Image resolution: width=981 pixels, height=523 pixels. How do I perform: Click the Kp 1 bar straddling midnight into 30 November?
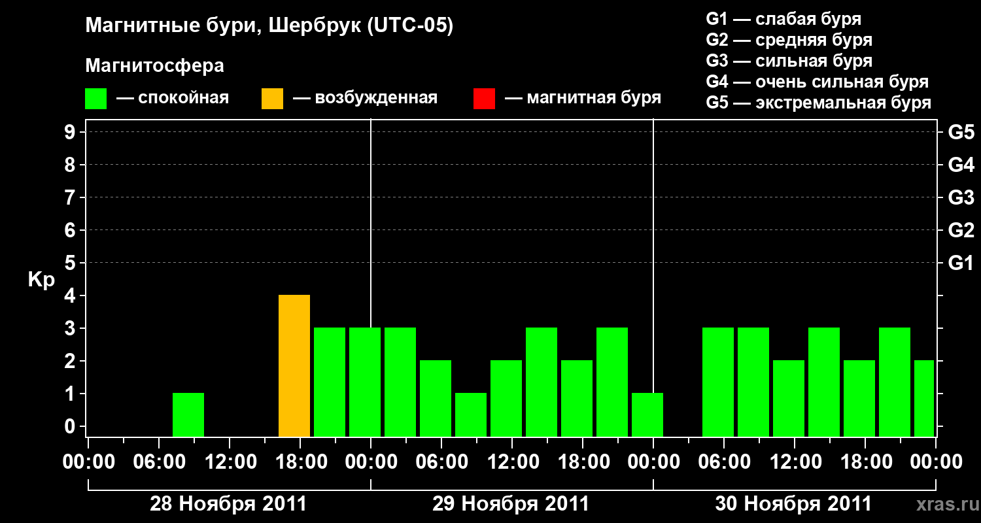coord(647,414)
